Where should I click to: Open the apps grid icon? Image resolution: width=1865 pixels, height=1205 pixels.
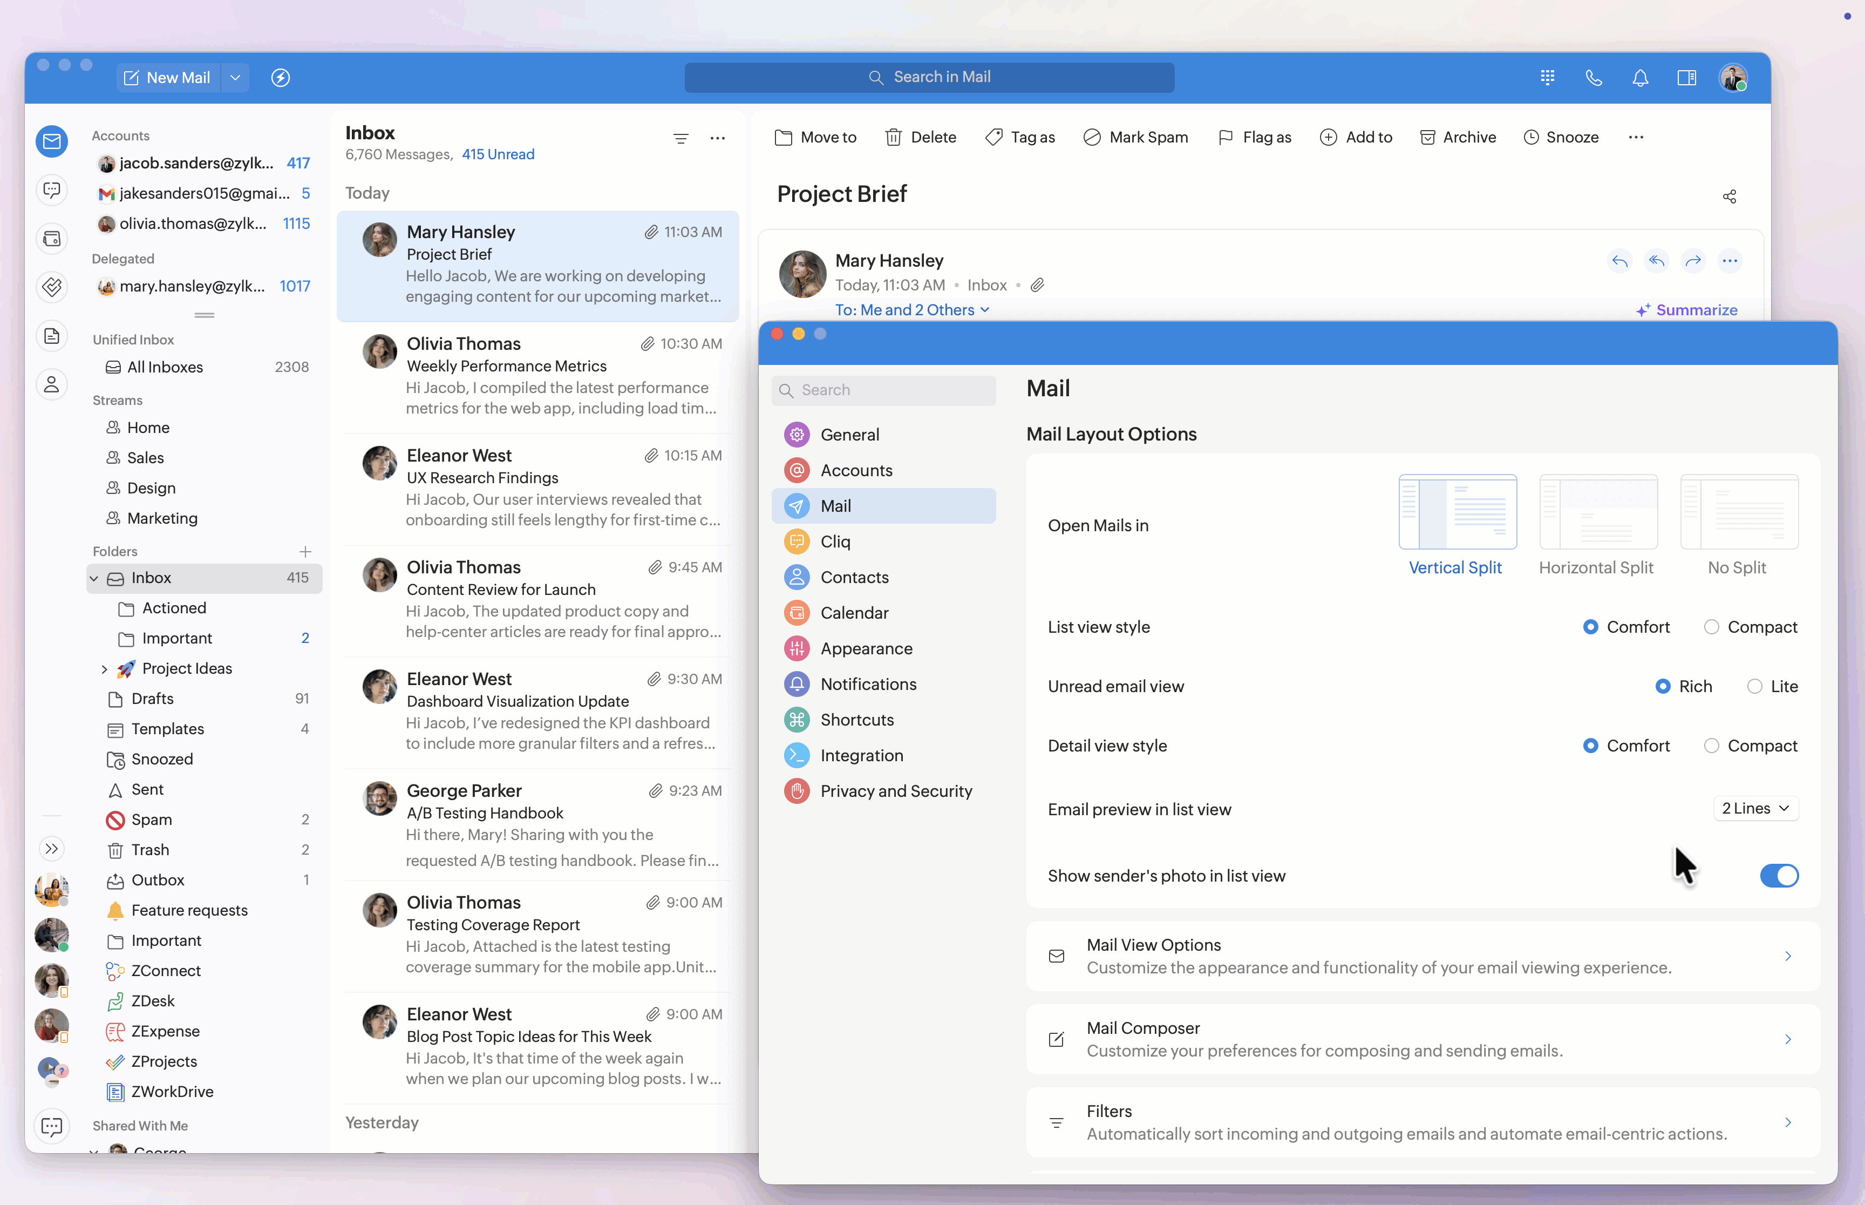pos(1547,77)
